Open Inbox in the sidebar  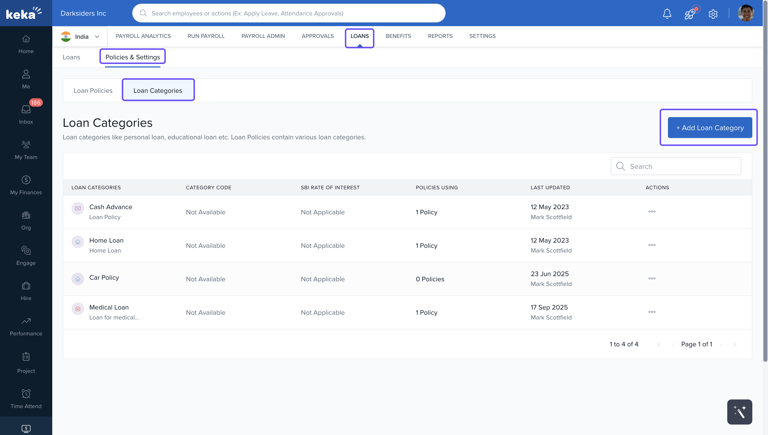26,114
